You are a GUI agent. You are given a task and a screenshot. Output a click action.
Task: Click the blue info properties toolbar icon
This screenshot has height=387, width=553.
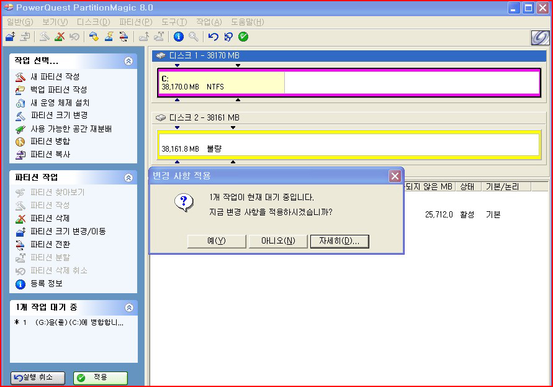(179, 37)
